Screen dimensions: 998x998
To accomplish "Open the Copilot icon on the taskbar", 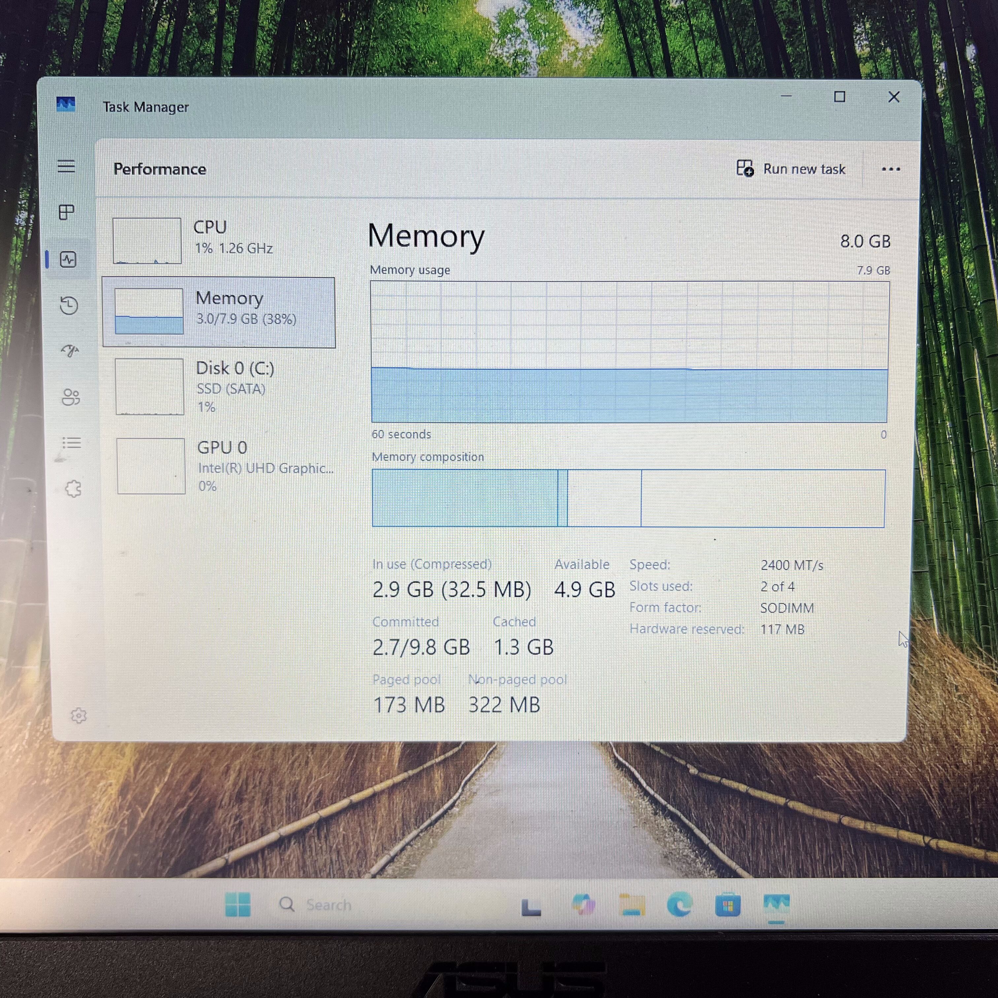I will pos(584,905).
